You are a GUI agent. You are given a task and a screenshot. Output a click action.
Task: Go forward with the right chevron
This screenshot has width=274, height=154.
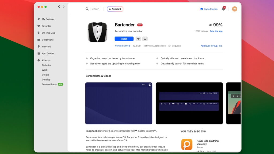(64, 7)
